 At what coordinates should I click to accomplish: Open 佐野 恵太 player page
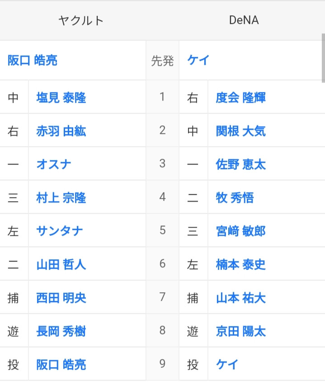click(x=241, y=164)
